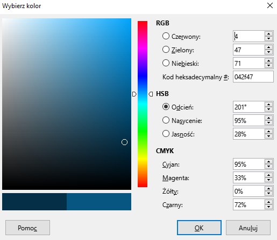Click the hue slider's left arrow marker
Image resolution: width=277 pixels, height=240 pixels.
(134, 94)
